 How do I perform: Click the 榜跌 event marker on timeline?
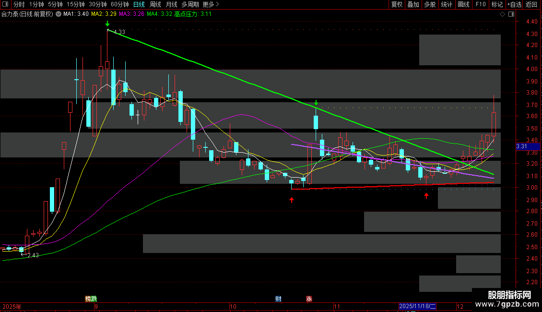tap(91, 299)
